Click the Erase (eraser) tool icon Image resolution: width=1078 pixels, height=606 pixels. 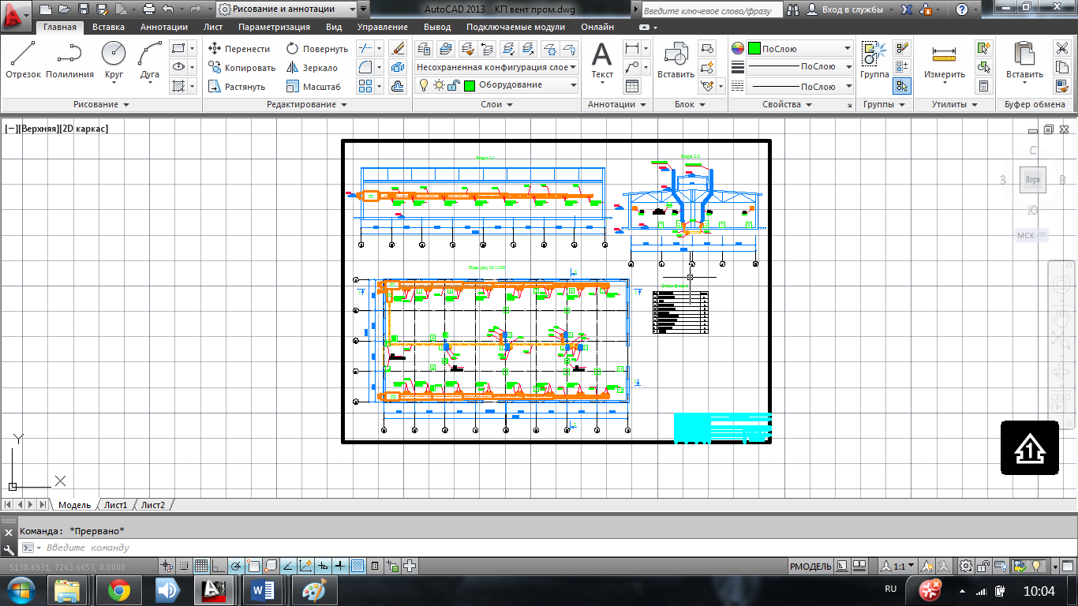(x=398, y=48)
